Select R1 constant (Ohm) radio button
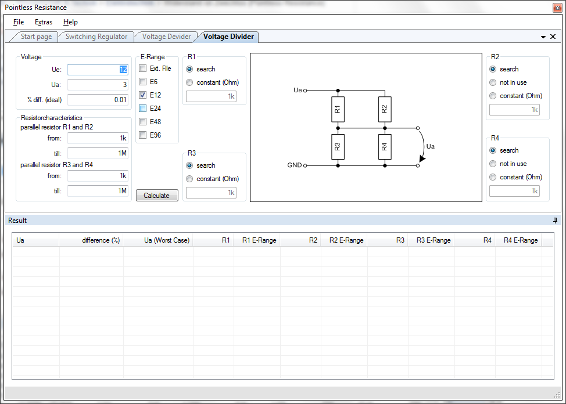The width and height of the screenshot is (566, 404). point(189,82)
